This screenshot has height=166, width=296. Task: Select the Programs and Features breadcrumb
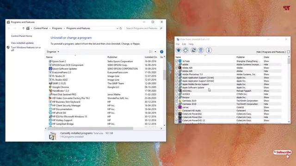pos(78,29)
